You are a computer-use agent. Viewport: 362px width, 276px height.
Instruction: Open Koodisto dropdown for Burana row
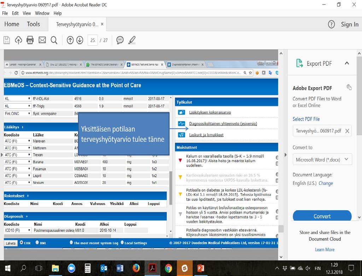(18, 162)
